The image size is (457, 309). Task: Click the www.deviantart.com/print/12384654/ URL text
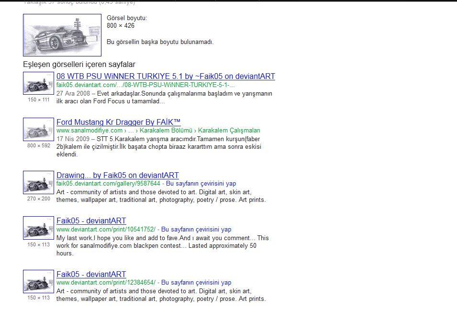(x=106, y=283)
